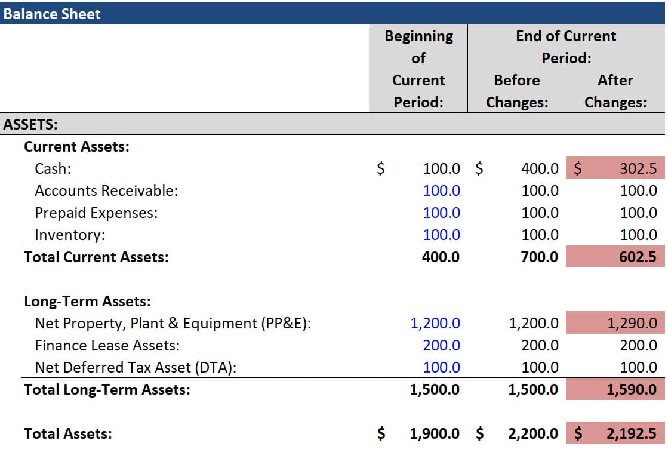The height and width of the screenshot is (449, 668).
Task: Select the Total Long-Term Assets: label
Action: (x=107, y=389)
